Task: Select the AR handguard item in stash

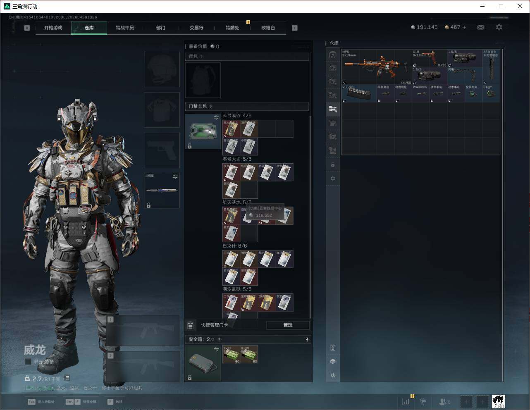Action: pyautogui.click(x=491, y=67)
